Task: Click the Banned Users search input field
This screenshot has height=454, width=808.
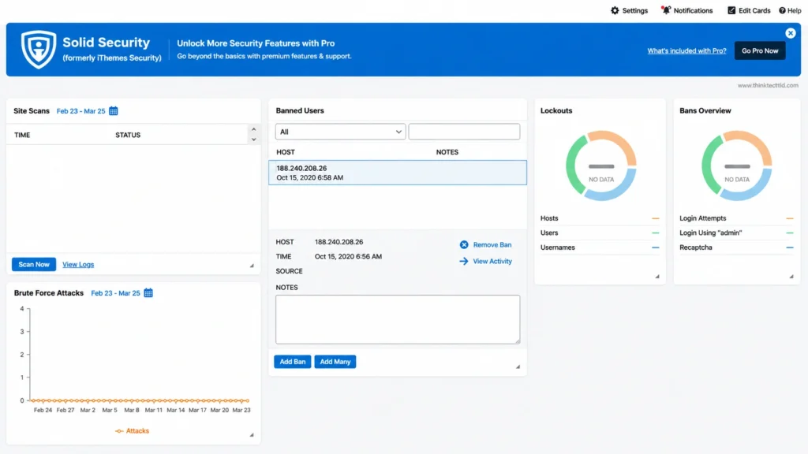Action: 464,132
